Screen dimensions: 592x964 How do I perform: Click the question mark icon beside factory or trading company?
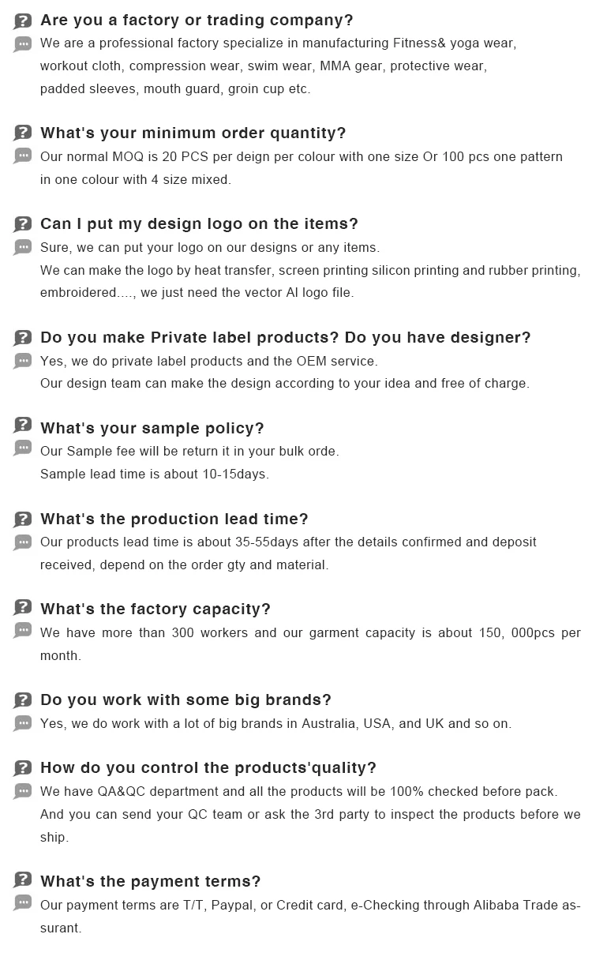pyautogui.click(x=23, y=21)
